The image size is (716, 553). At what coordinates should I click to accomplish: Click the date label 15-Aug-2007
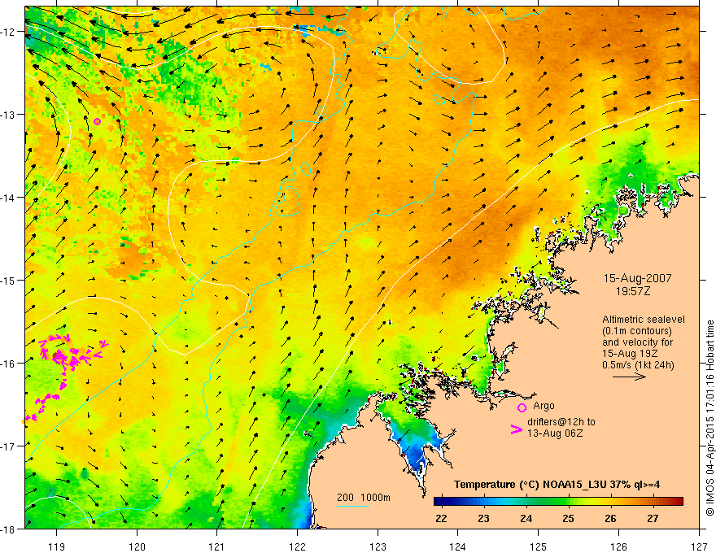(x=637, y=278)
